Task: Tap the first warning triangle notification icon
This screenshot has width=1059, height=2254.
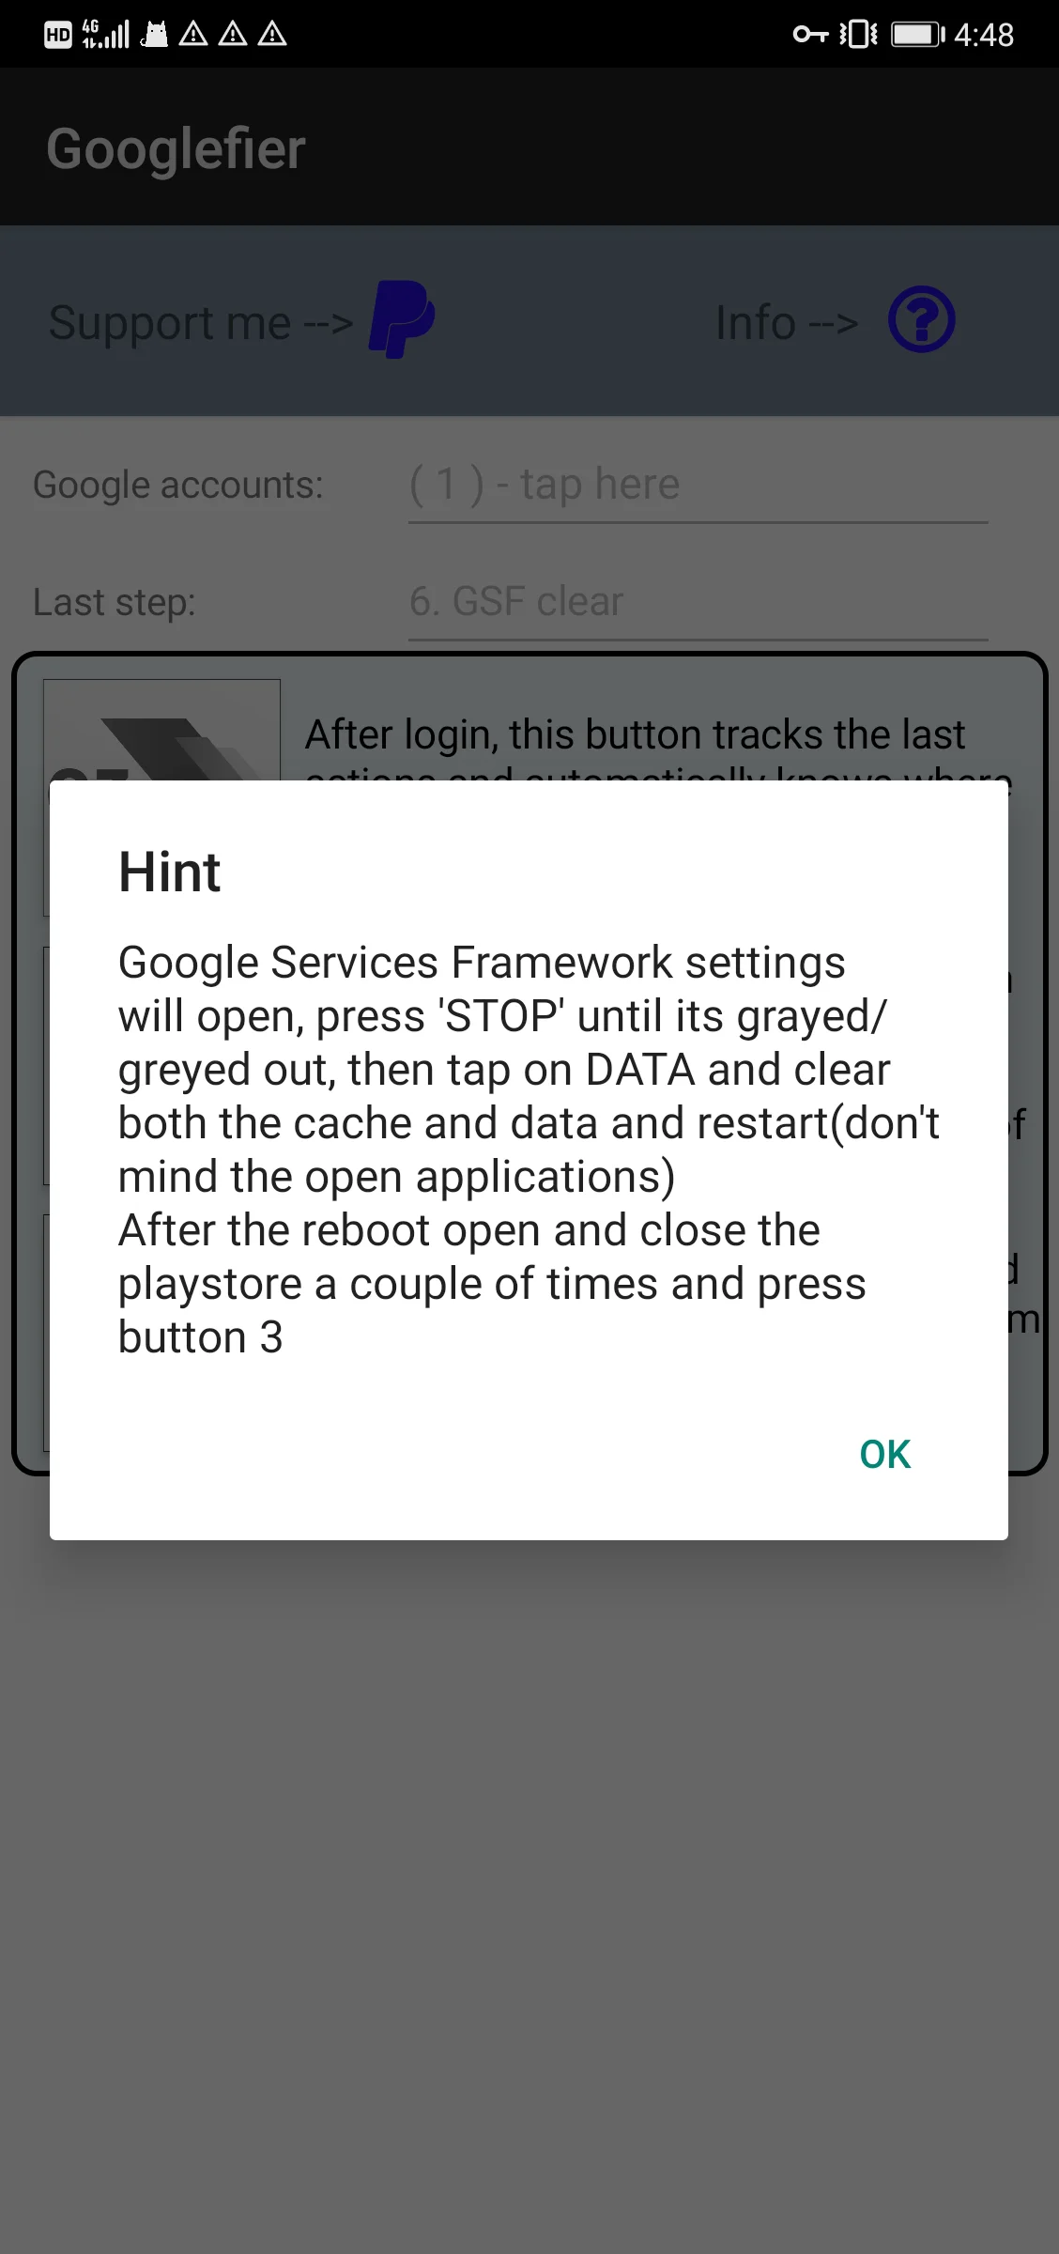Action: [193, 35]
